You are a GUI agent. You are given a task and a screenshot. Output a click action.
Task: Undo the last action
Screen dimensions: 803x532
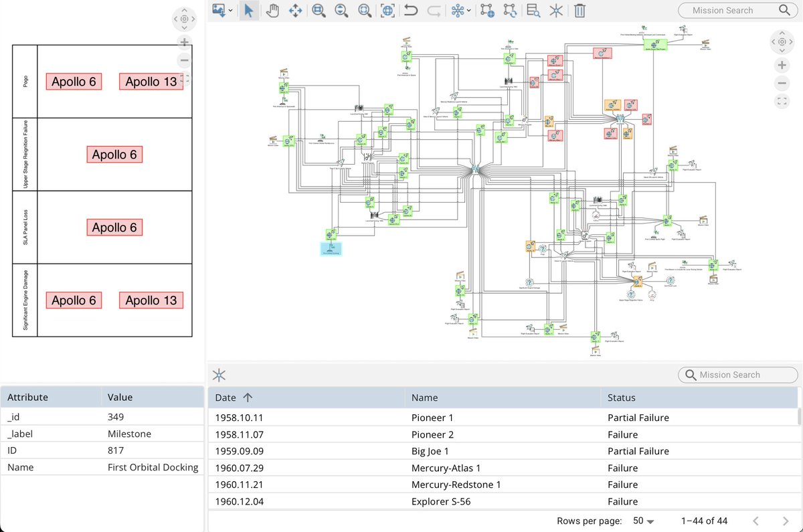411,10
